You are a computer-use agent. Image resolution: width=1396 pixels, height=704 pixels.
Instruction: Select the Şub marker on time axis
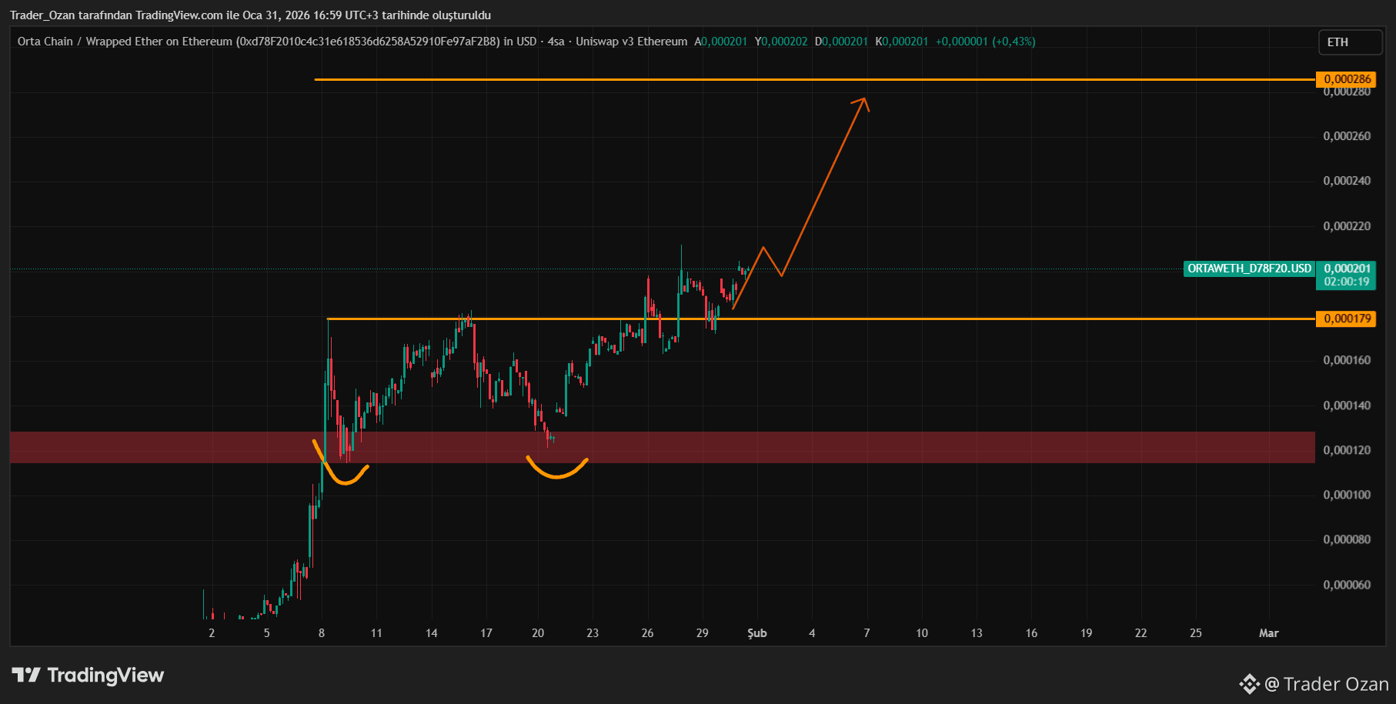click(757, 633)
